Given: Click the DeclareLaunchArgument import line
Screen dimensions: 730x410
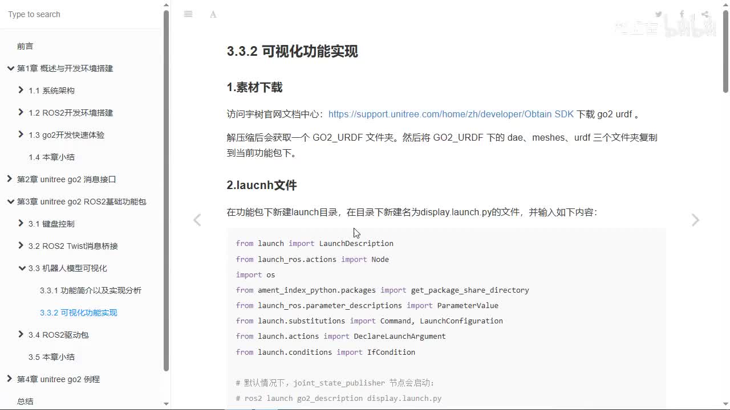Looking at the screenshot, I should [x=341, y=336].
